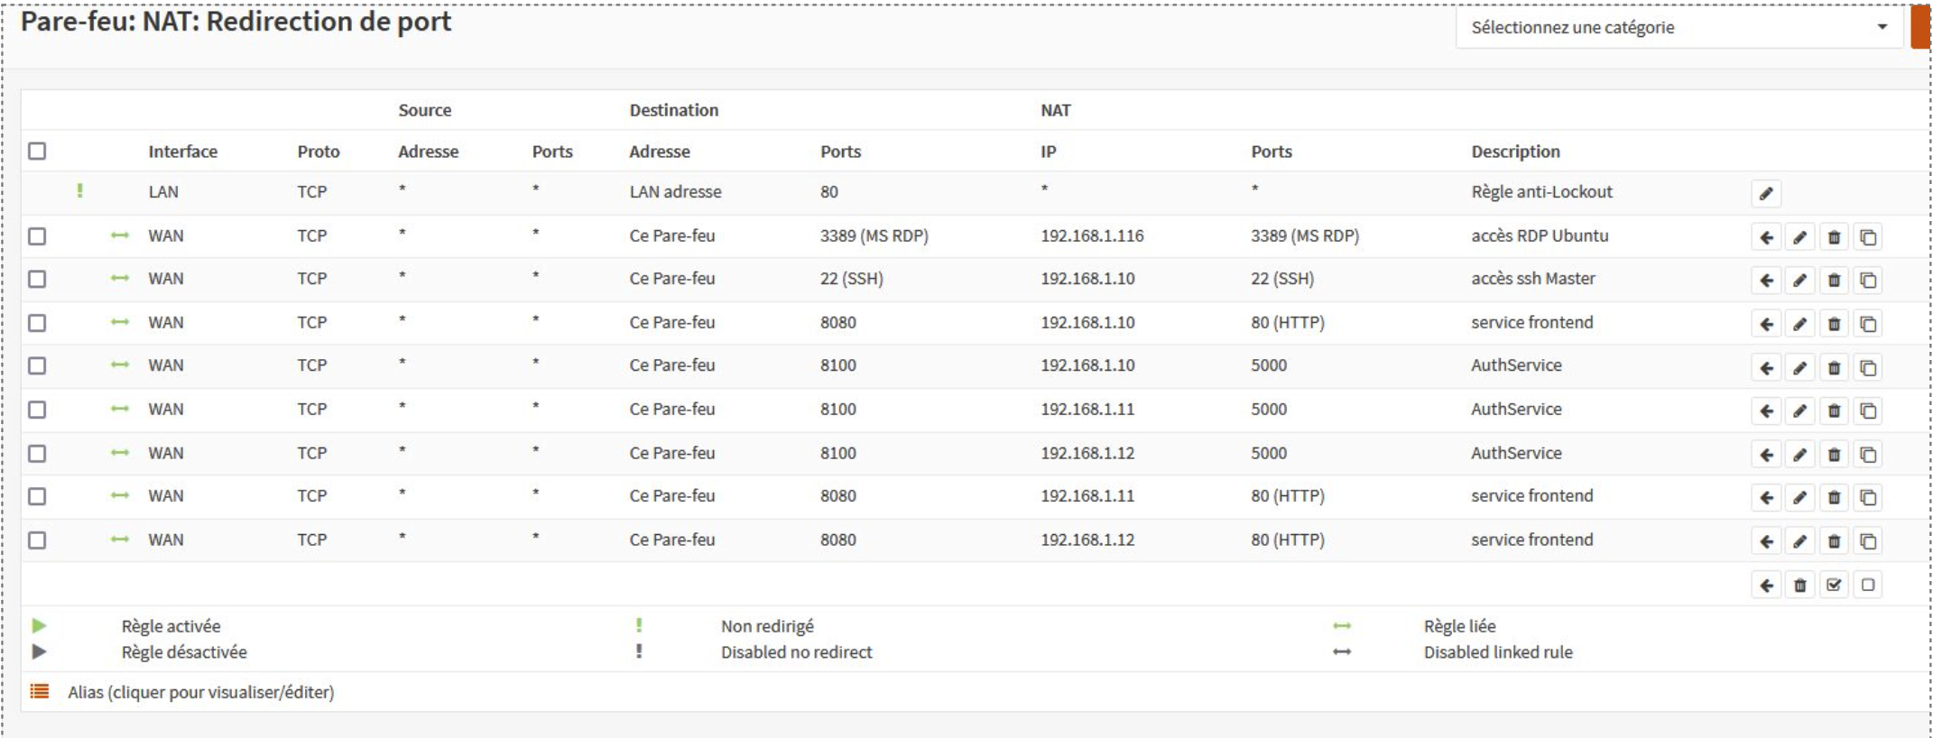Edit service frontend rule for 192.168.1.11
This screenshot has height=738, width=1933.
(x=1799, y=498)
